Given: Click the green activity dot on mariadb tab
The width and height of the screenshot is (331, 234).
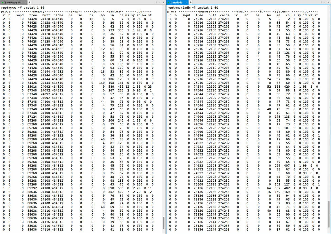Looking at the screenshot, I should [x=168, y=2].
